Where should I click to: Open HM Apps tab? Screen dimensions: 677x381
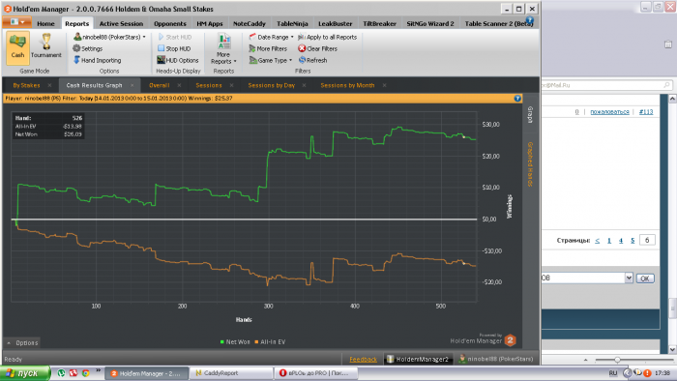210,24
